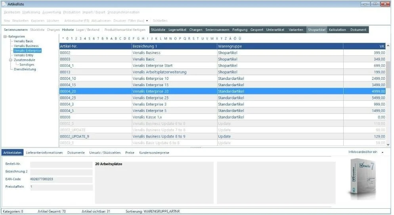Sort by VK price column header
The image size is (394, 215).
364,46
